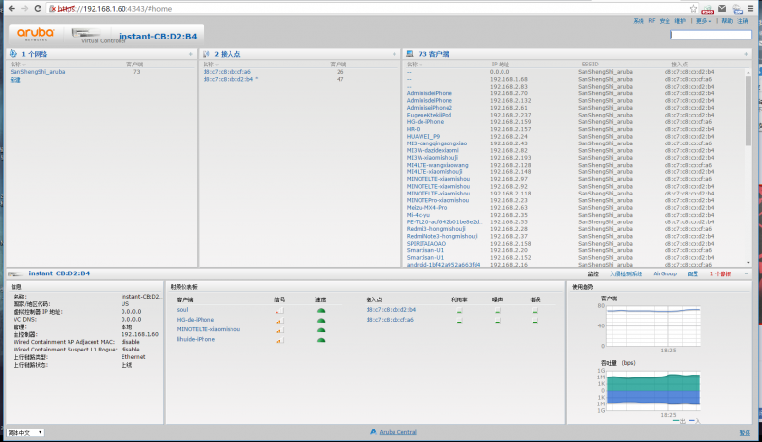Expand the access points panel toggle
This screenshot has width=762, height=442.
[x=395, y=54]
